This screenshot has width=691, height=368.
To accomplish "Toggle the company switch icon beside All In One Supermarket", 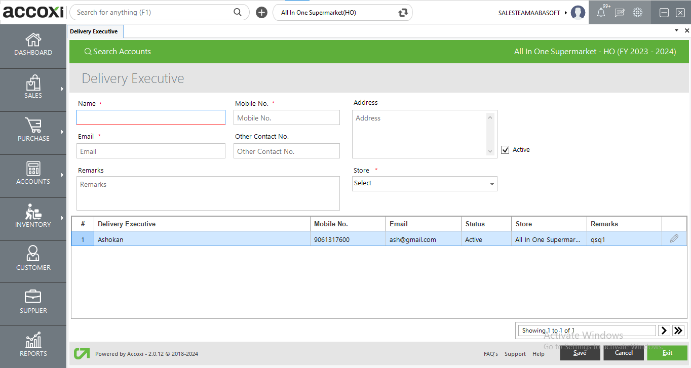I will click(403, 12).
